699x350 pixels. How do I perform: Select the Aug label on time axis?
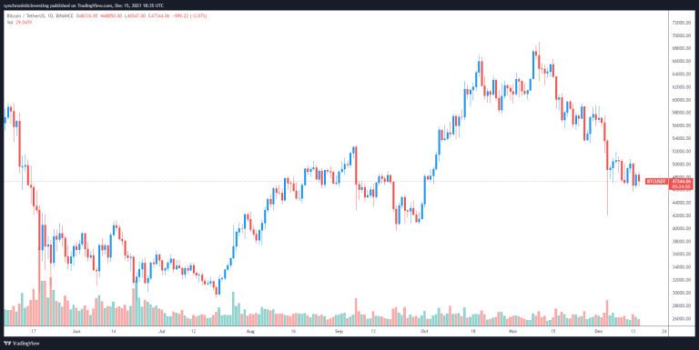pyautogui.click(x=250, y=331)
